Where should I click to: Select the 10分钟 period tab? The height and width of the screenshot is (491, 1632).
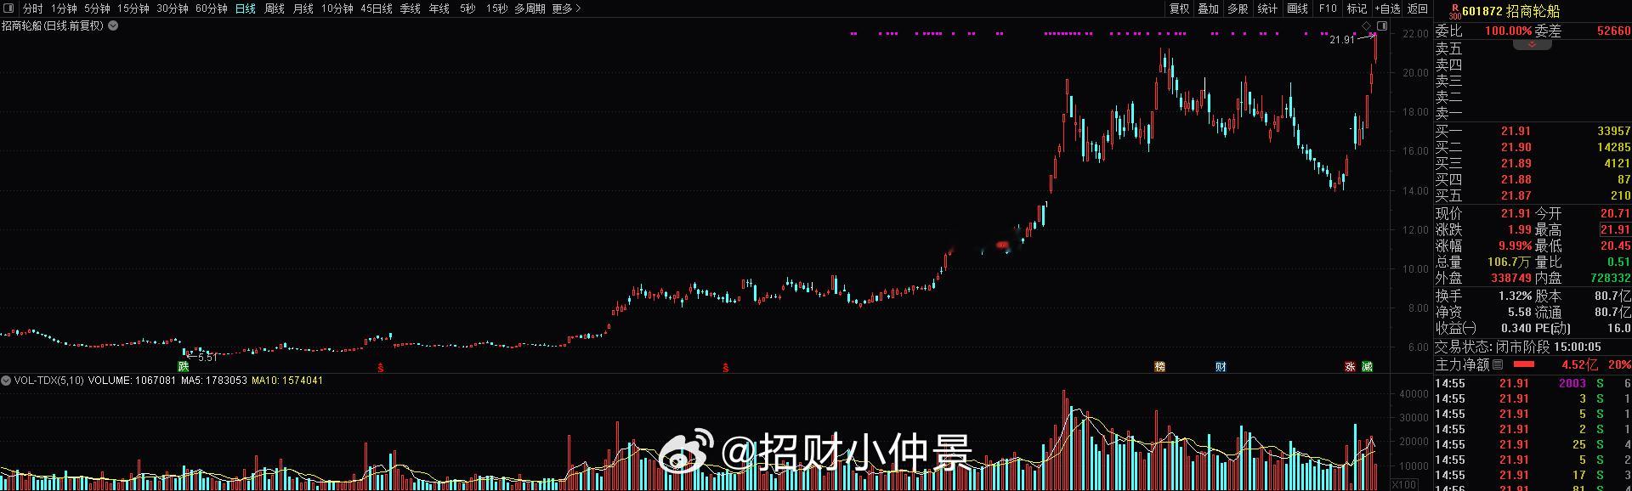coord(337,8)
